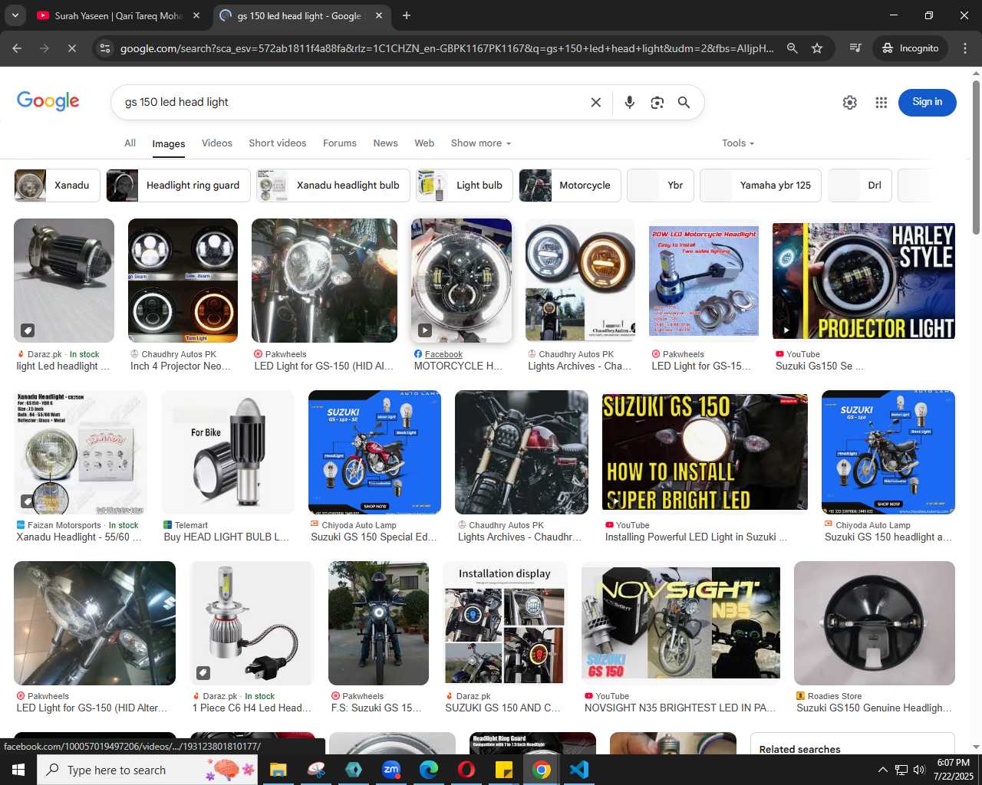Show hidden system tray icons

(882, 770)
